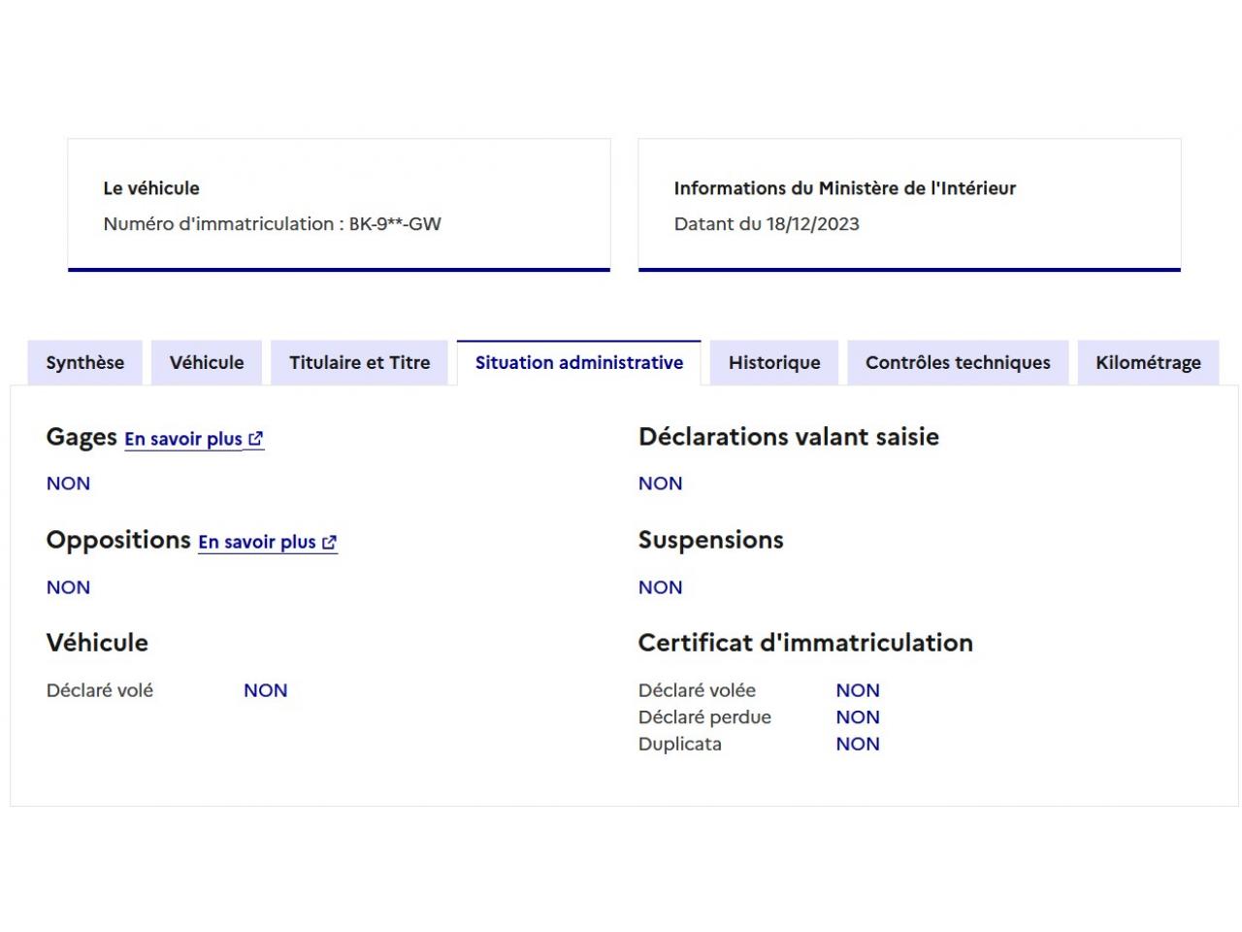Open the Synthèse tab

click(x=85, y=363)
